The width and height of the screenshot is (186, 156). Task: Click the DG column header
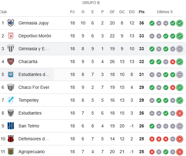click(x=132, y=12)
